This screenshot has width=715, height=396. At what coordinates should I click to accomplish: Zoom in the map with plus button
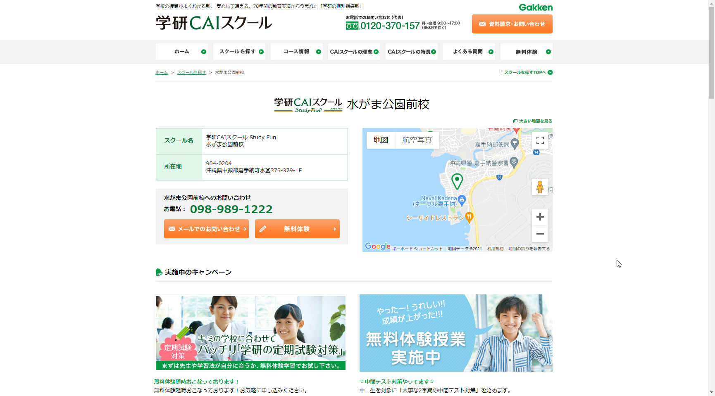click(540, 217)
